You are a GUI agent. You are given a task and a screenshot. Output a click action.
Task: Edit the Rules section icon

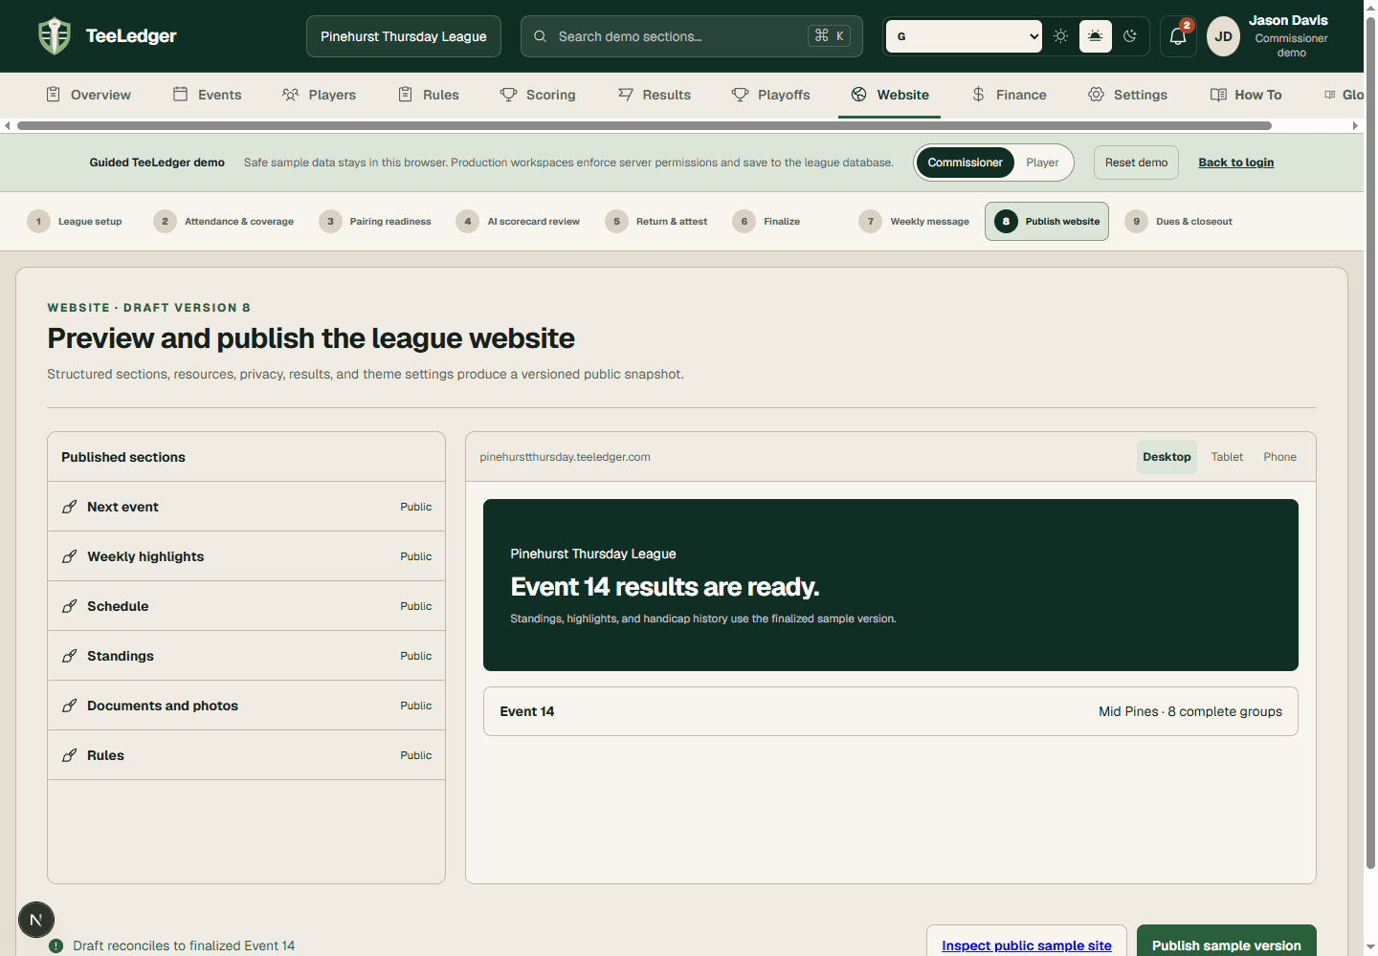[69, 755]
